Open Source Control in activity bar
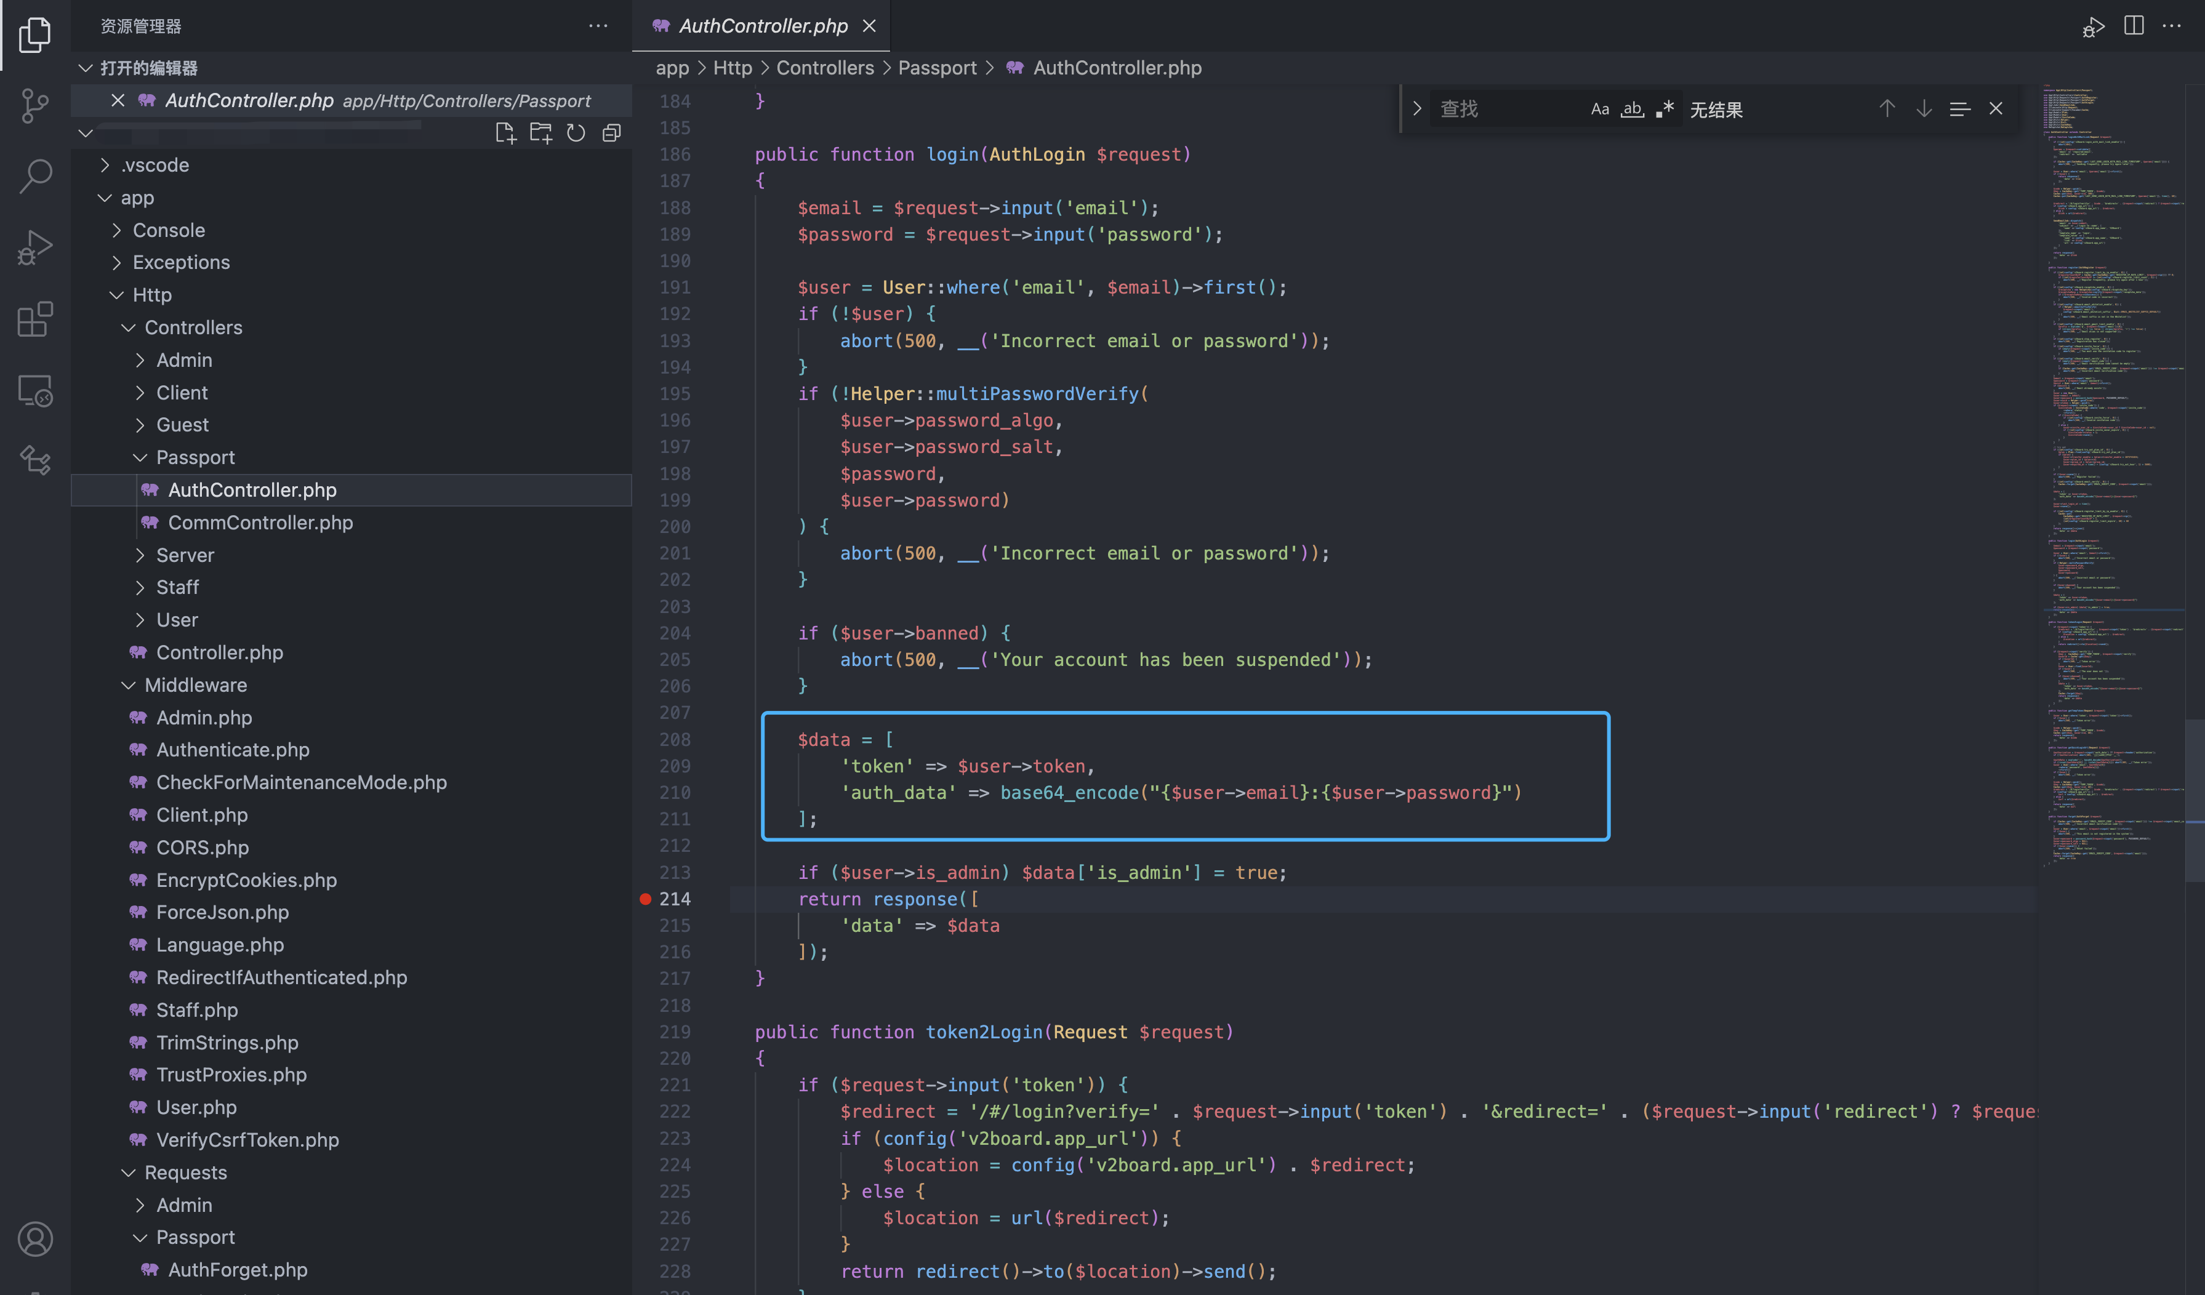The width and height of the screenshot is (2205, 1295). click(35, 106)
